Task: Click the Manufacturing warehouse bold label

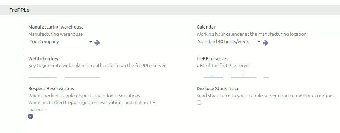Action: [x=56, y=27]
